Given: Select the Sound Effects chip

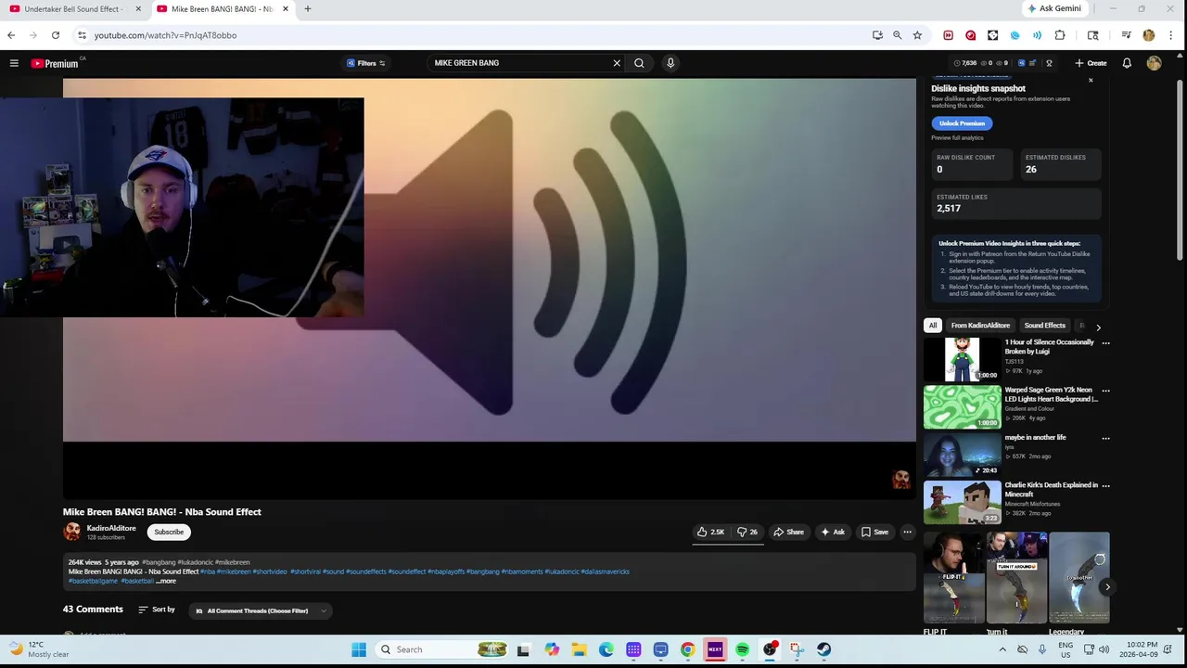Looking at the screenshot, I should [1044, 326].
